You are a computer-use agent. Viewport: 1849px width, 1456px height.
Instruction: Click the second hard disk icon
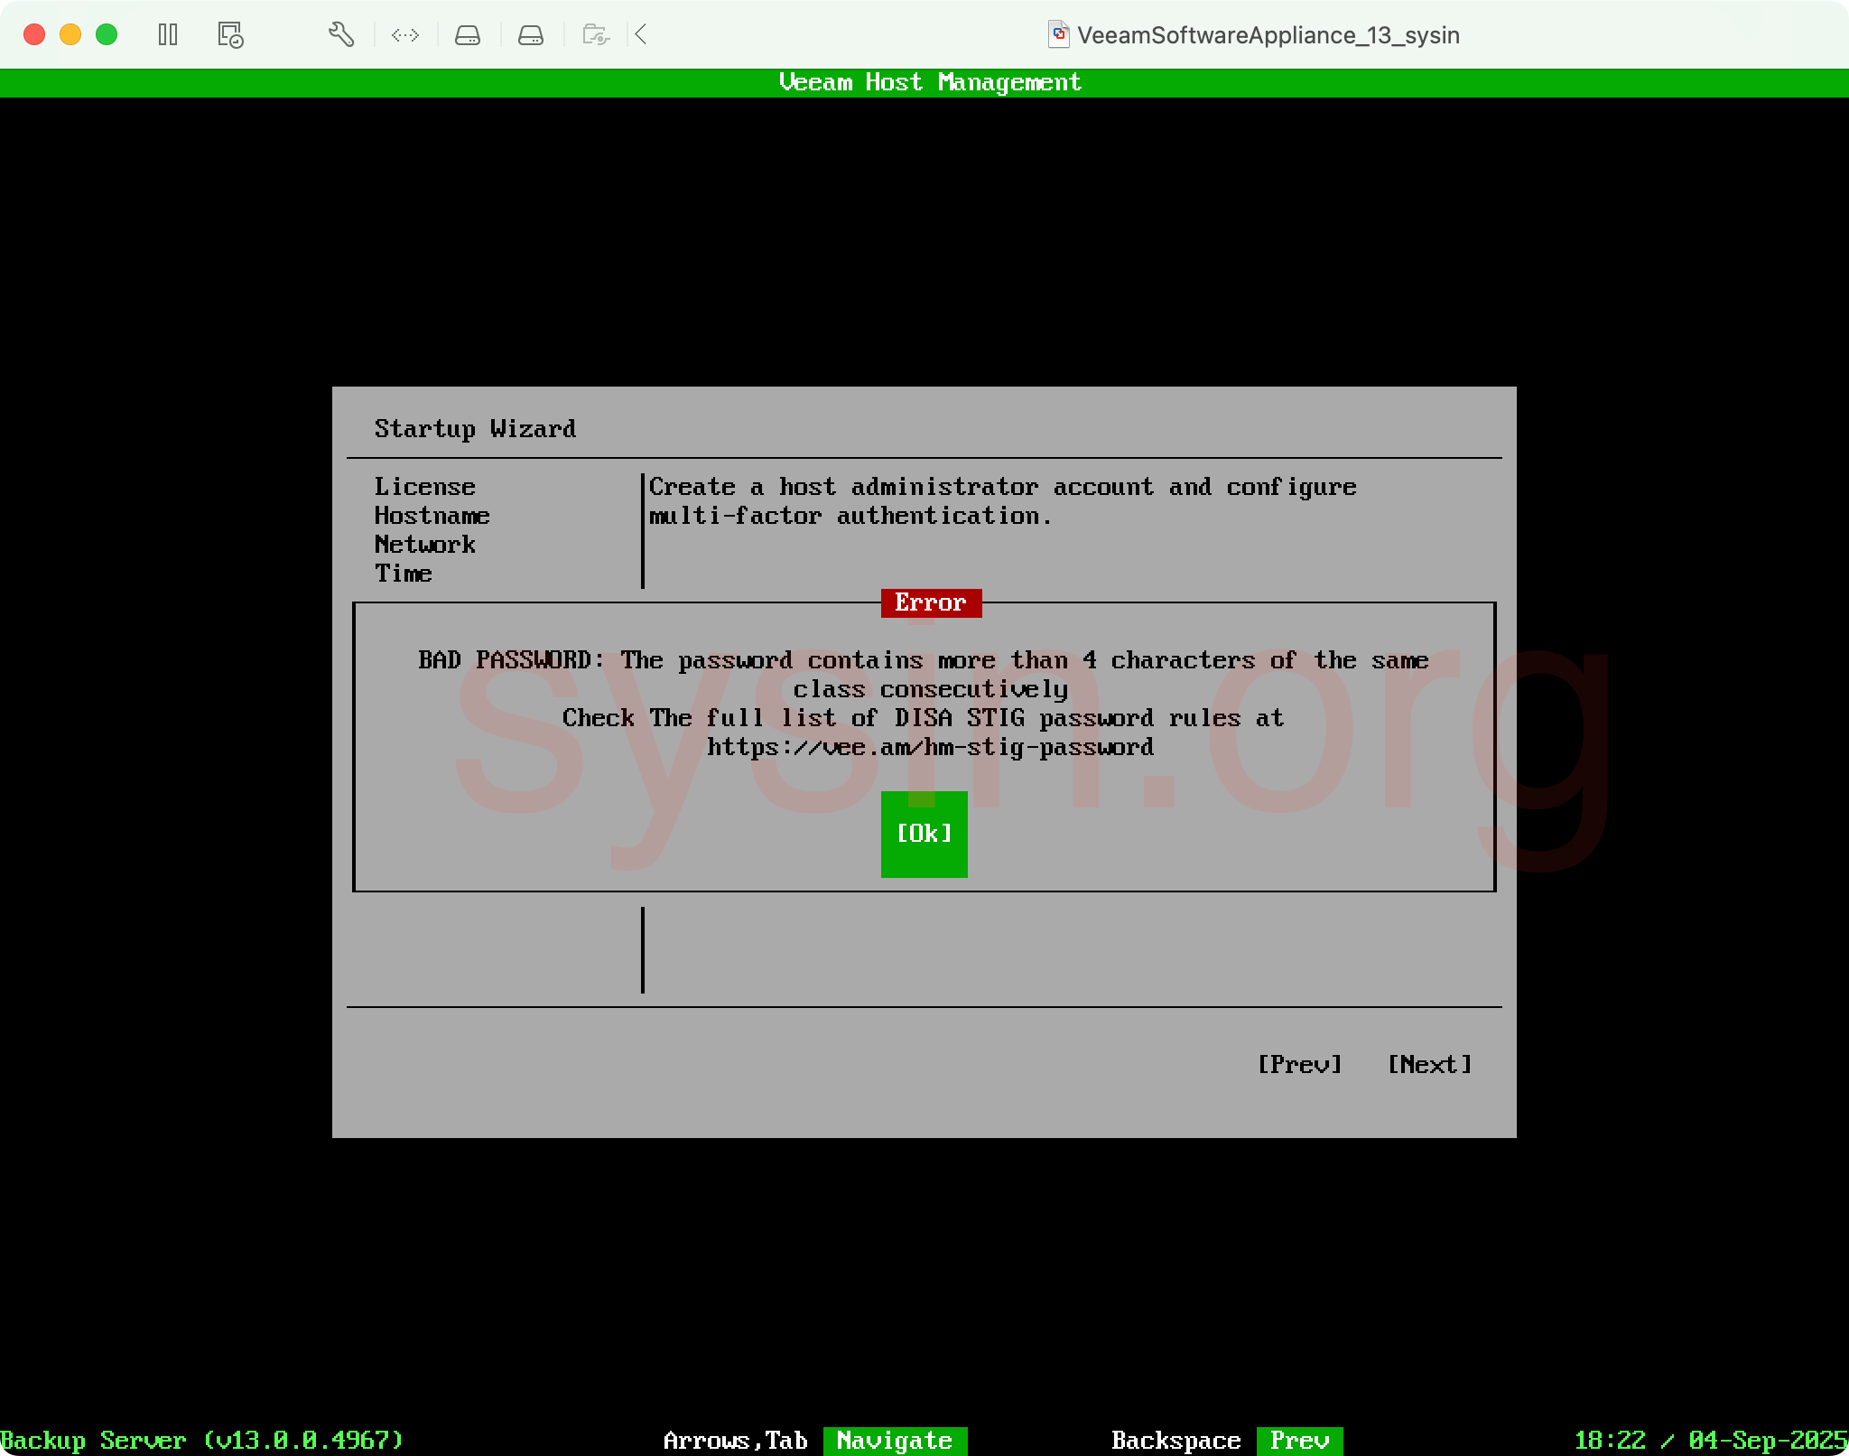[x=531, y=35]
